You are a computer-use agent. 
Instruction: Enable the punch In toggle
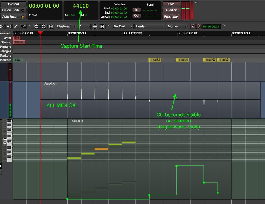pos(137,10)
